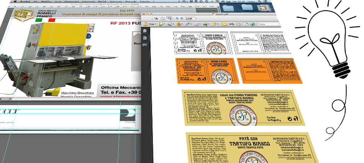364x163 pixels.
Task: Expand the forms dropdown arrow
Action: coord(200,24)
